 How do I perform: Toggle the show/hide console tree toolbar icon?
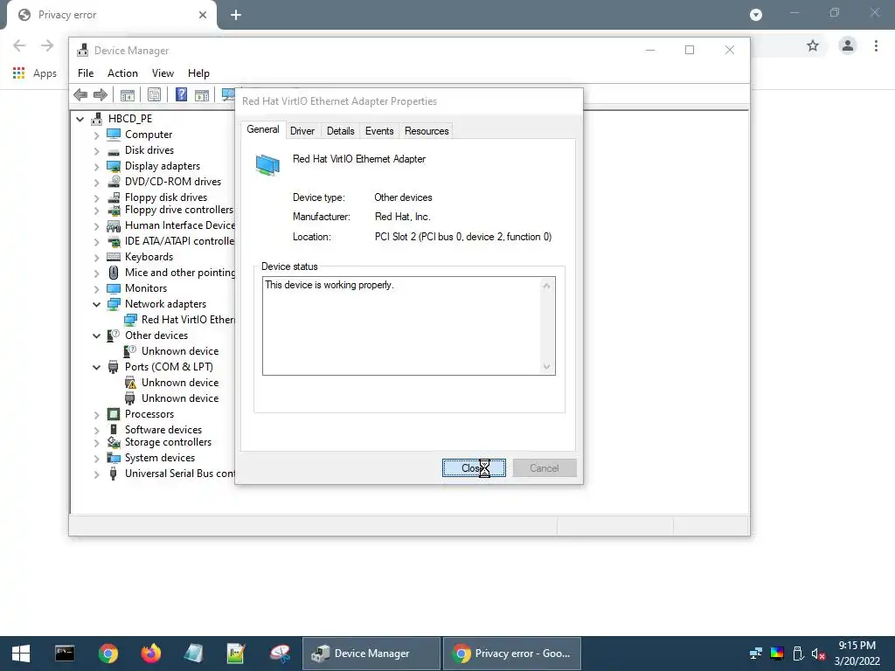pos(128,94)
